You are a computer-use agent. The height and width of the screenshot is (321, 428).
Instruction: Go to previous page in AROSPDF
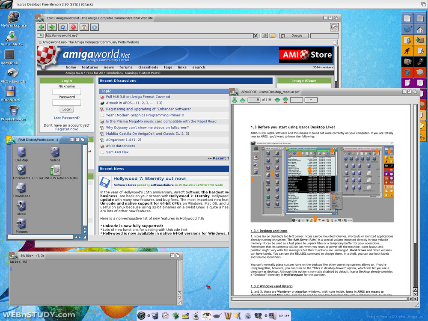(242, 100)
